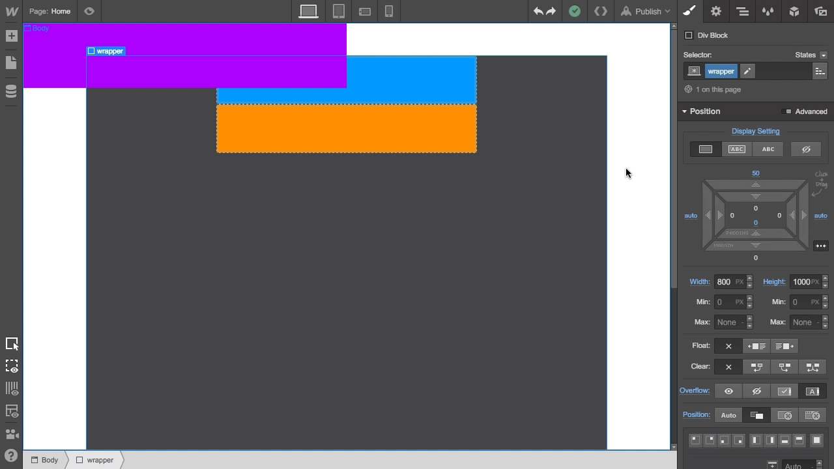Open the selector style list menu
The width and height of the screenshot is (834, 469).
click(820, 71)
